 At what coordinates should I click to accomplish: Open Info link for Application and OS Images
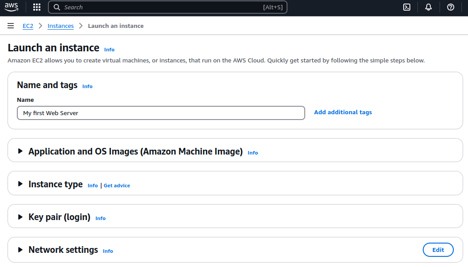pos(253,153)
